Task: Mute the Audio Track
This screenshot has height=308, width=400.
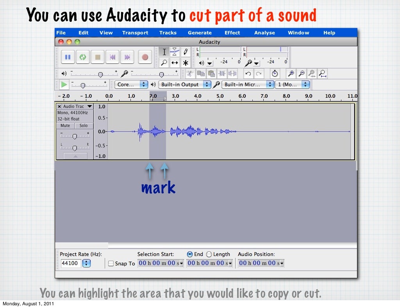Action: coord(65,125)
